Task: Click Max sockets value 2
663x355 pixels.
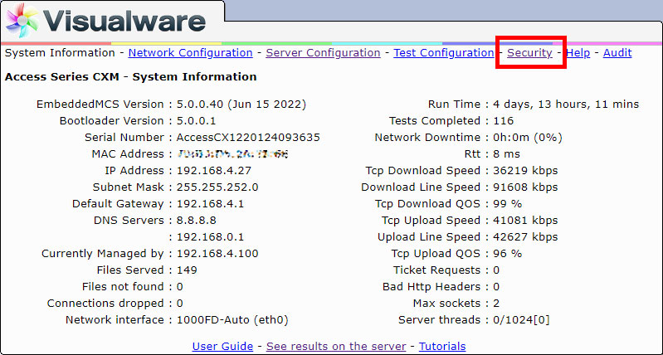Action: [496, 304]
